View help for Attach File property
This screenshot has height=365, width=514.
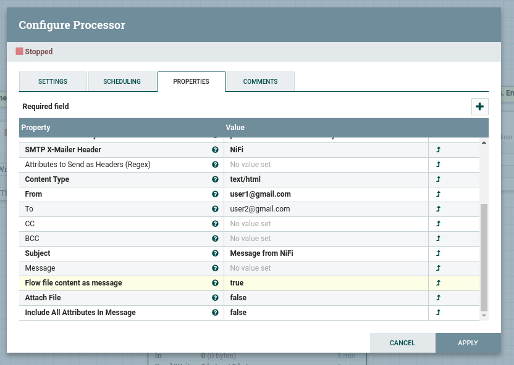click(x=215, y=298)
